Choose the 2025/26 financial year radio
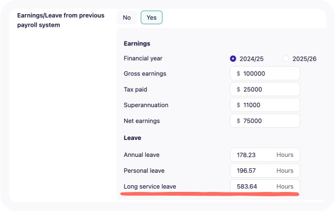335x211 pixels. tap(286, 58)
